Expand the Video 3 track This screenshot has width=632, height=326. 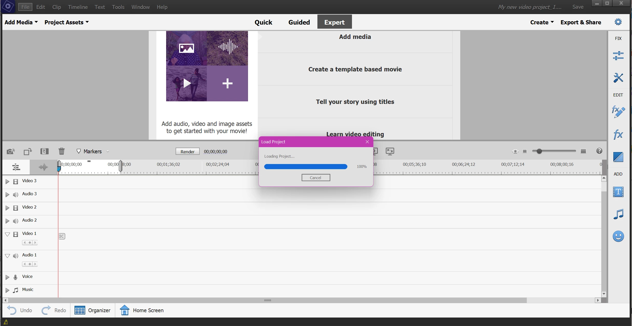pos(7,181)
